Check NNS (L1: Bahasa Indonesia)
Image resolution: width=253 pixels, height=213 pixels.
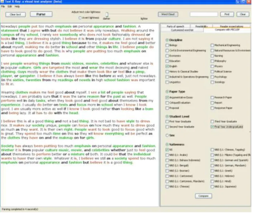coord(167,160)
